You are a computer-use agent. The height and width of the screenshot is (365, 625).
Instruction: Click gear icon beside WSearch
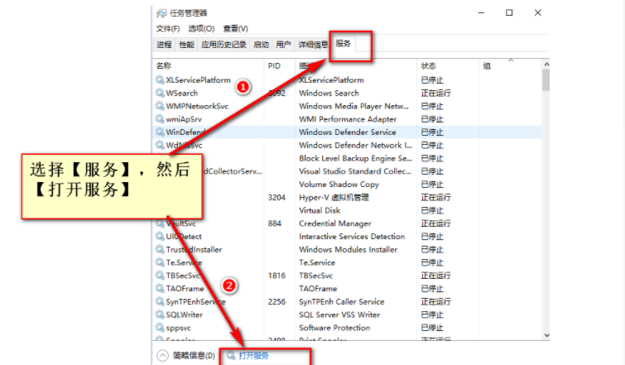click(160, 93)
